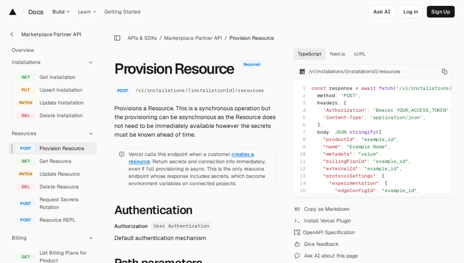The width and height of the screenshot is (469, 263).
Task: Click Give feedback text
Action: pos(321,244)
